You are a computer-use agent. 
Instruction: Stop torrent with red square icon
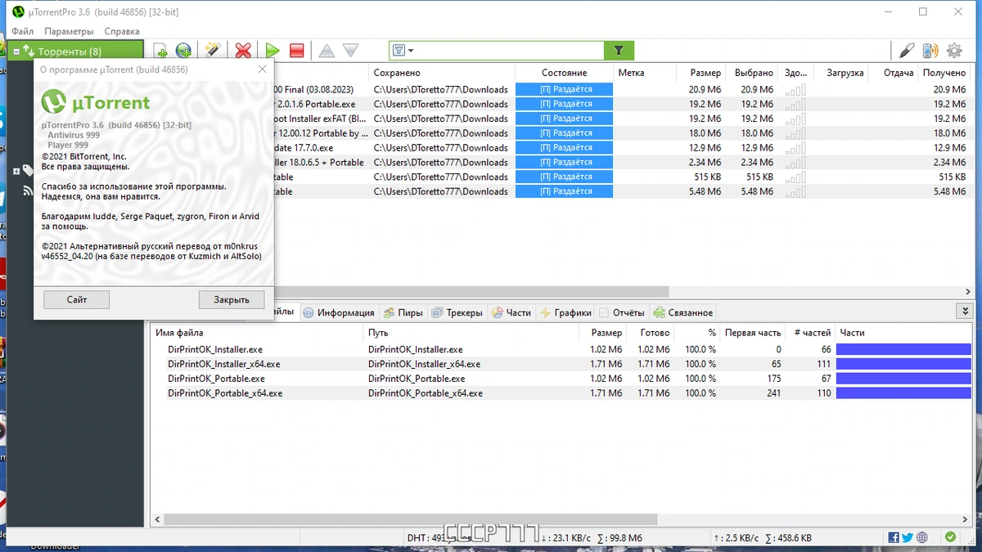tap(297, 51)
